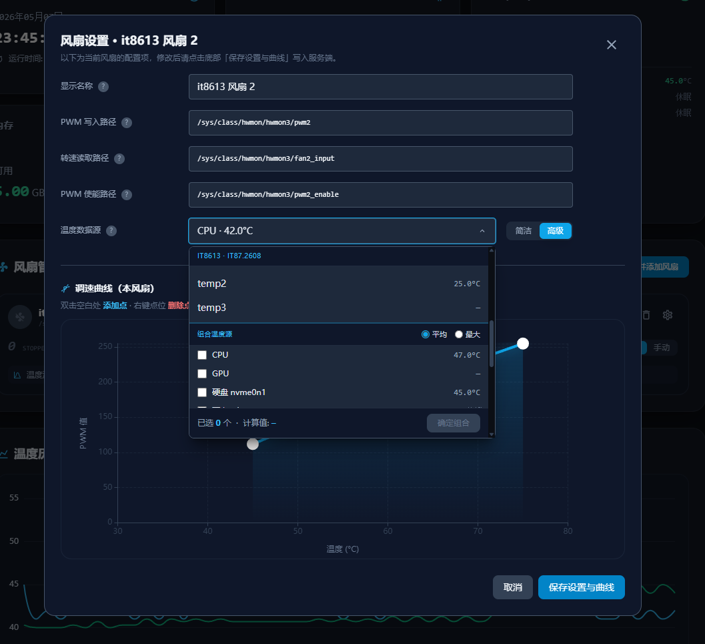705x644 pixels.
Task: Click the help icon beside PWM 使能路径
Action: [127, 195]
